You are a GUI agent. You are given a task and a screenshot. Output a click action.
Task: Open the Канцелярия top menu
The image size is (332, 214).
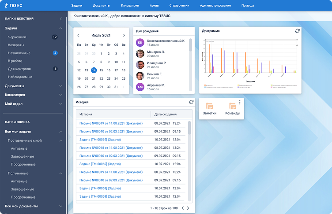[x=130, y=5]
